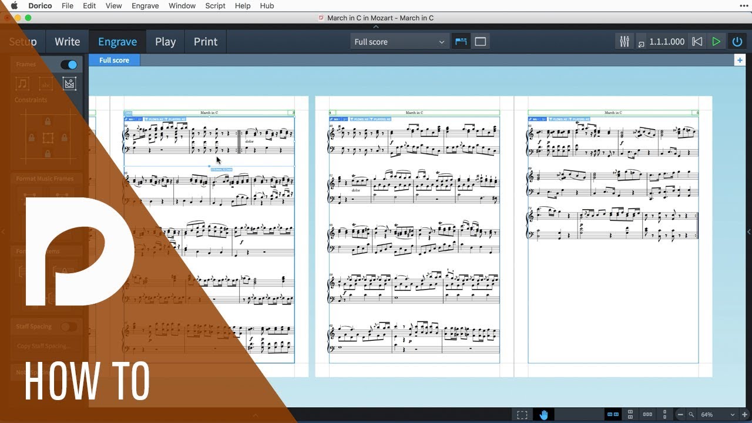Switch to Print mode

click(x=206, y=42)
